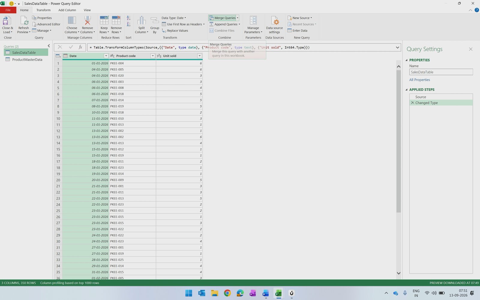The height and width of the screenshot is (300, 480).
Task: Sort descending with Z-A icon
Action: click(129, 24)
